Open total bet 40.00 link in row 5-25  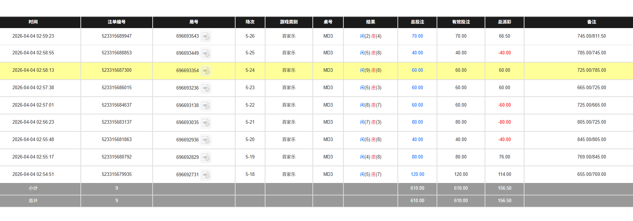tap(417, 53)
